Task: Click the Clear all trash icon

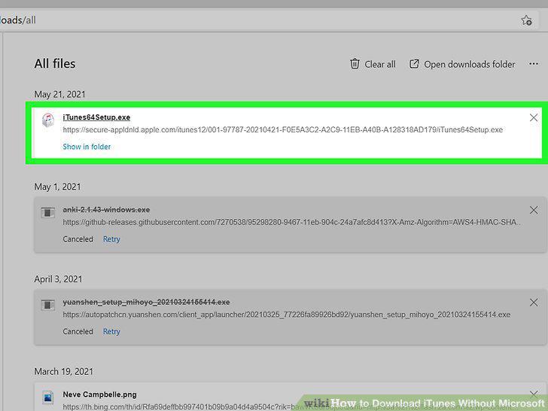Action: 355,64
